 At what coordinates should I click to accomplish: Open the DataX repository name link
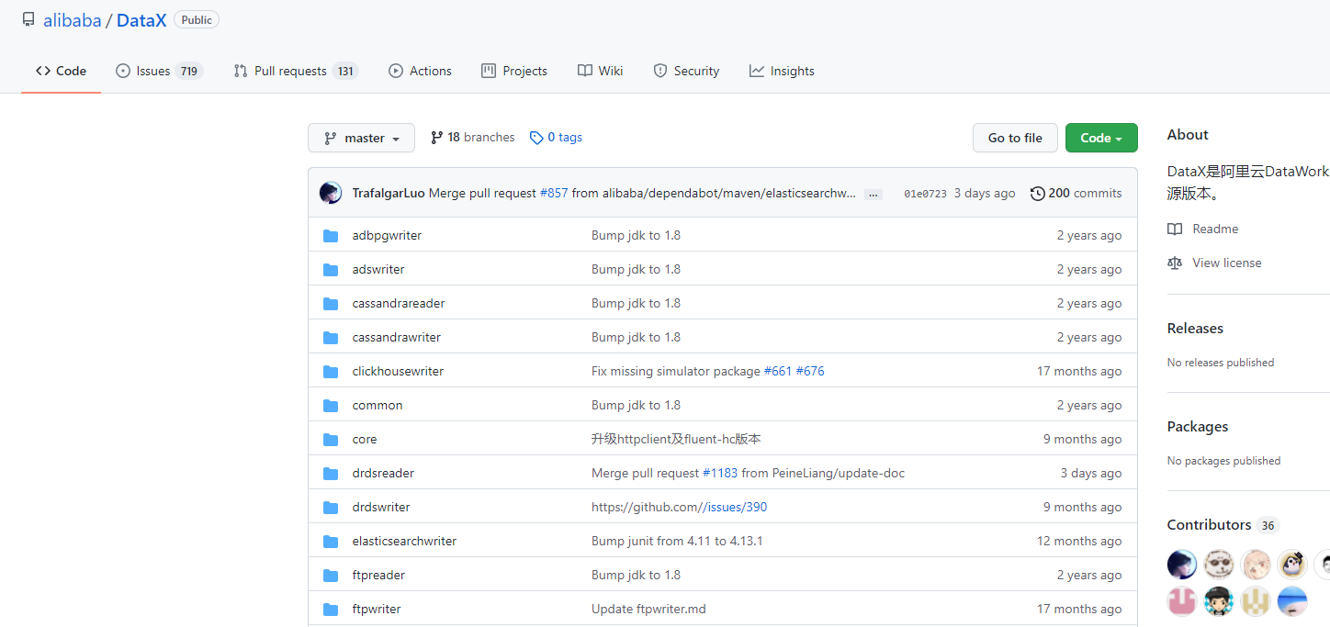pyautogui.click(x=141, y=20)
